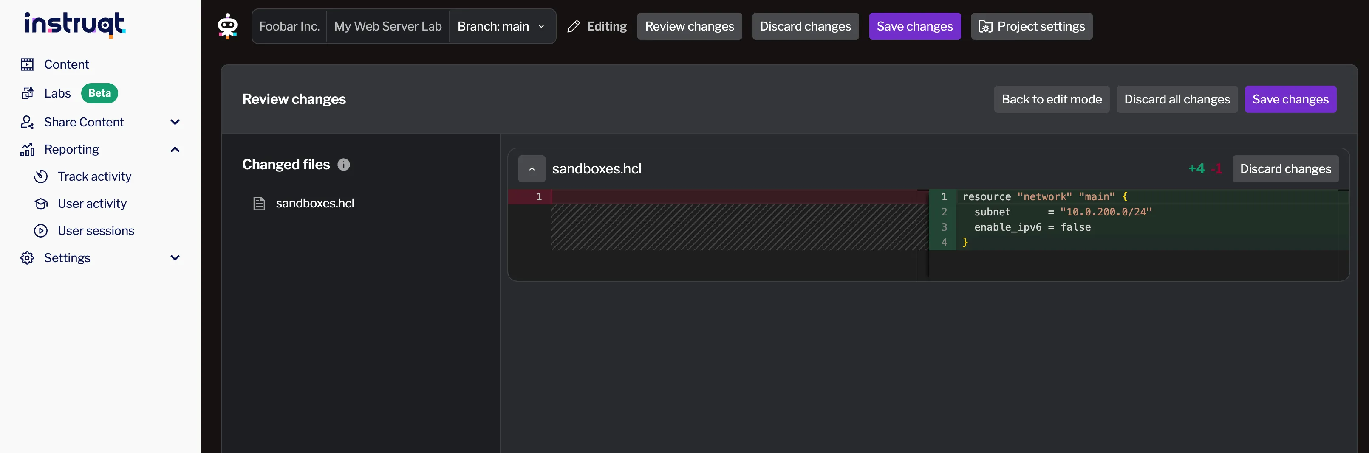Click Back to edit mode button

tap(1051, 99)
